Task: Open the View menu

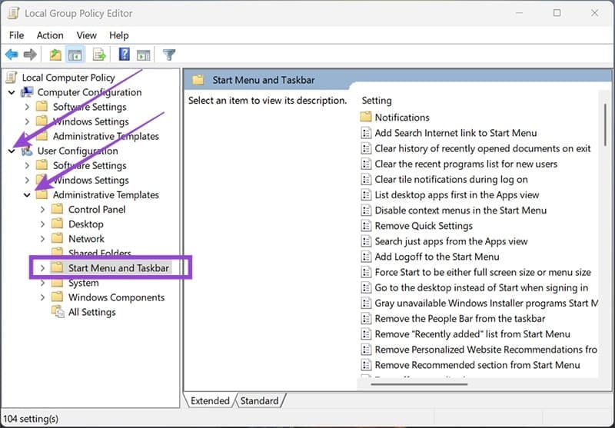Action: point(86,35)
